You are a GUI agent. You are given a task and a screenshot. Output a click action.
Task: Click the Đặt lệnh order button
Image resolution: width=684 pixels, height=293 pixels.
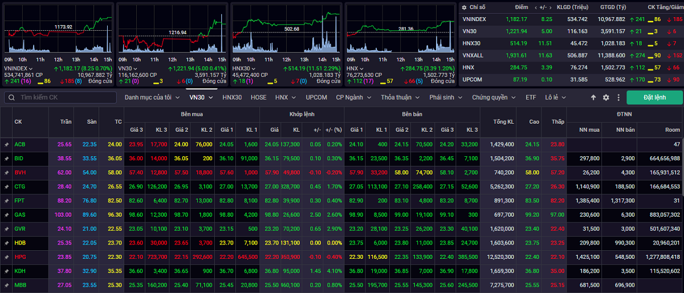[x=654, y=97]
